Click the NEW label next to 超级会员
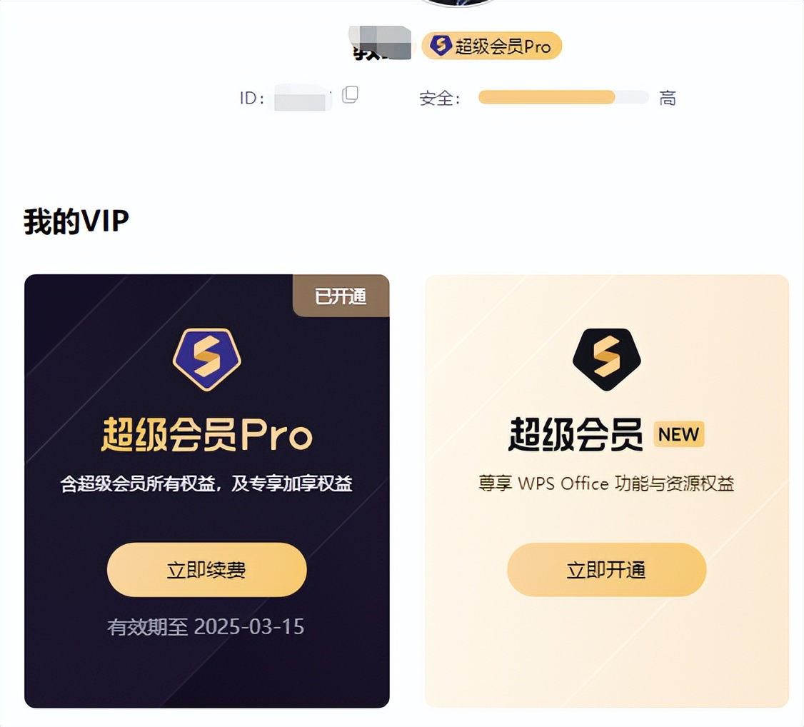The width and height of the screenshot is (804, 727). point(678,434)
